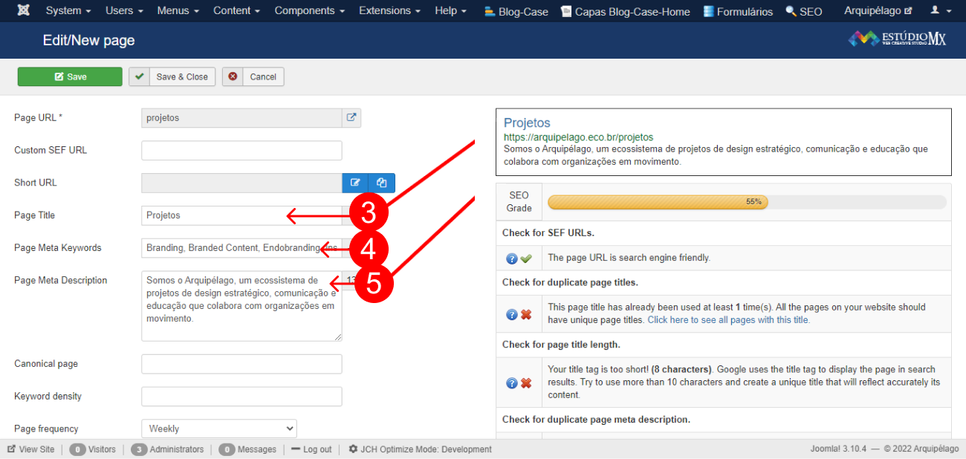Cancel editing the page
Viewport: 966px width, 459px height.
tap(253, 76)
